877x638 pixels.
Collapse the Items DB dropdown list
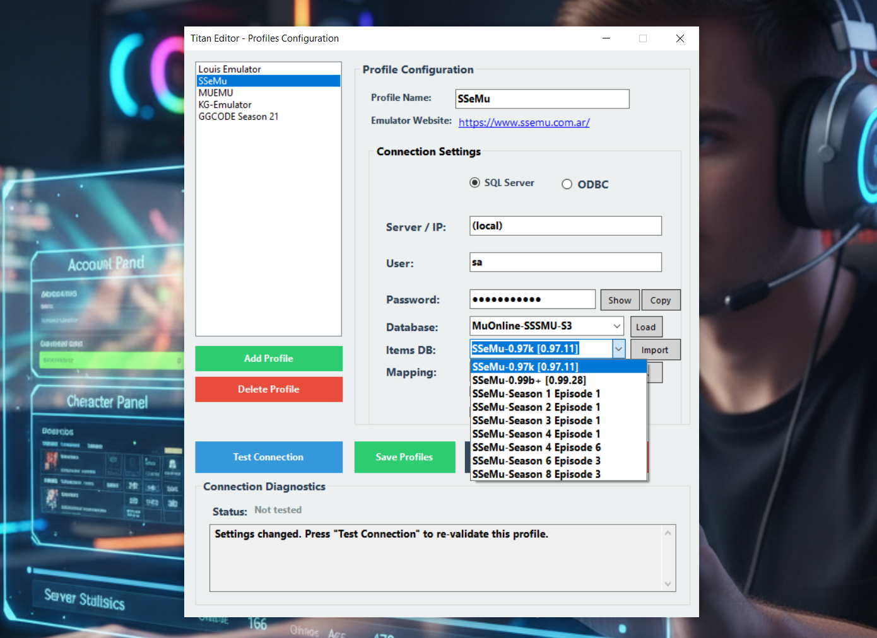point(618,348)
